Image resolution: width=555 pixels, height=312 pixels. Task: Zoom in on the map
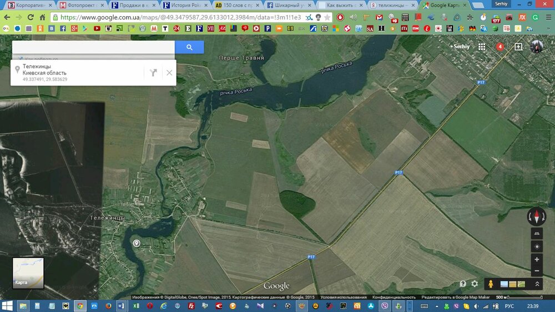(x=537, y=259)
